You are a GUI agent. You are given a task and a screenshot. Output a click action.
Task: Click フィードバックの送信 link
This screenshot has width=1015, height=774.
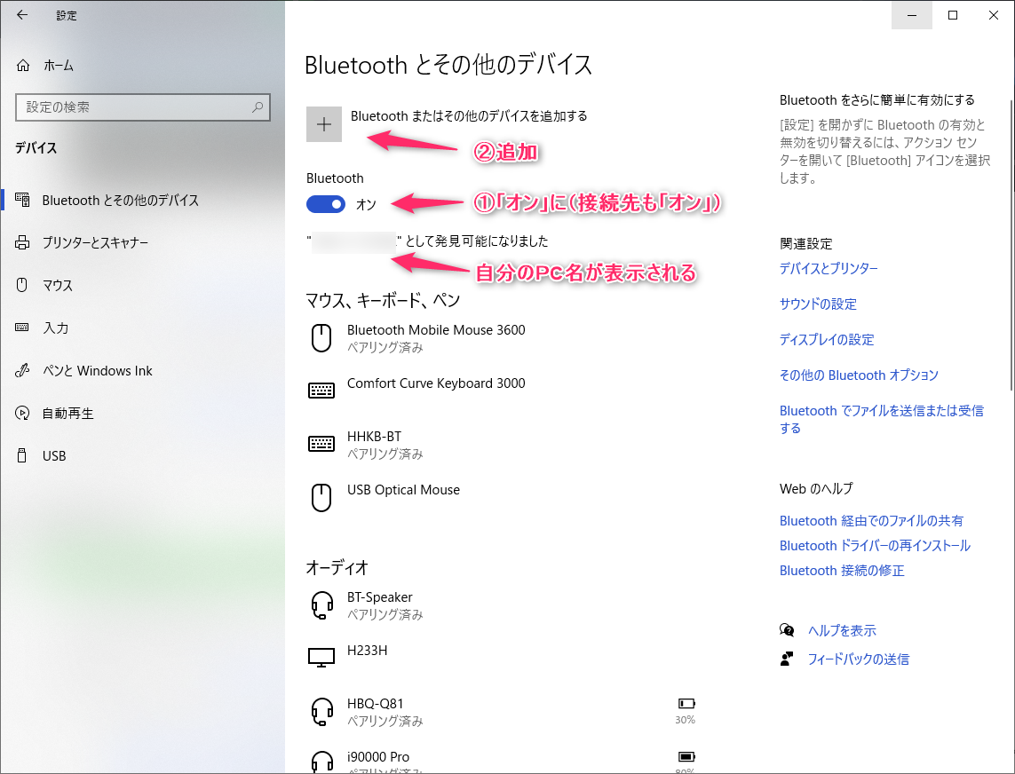click(859, 659)
